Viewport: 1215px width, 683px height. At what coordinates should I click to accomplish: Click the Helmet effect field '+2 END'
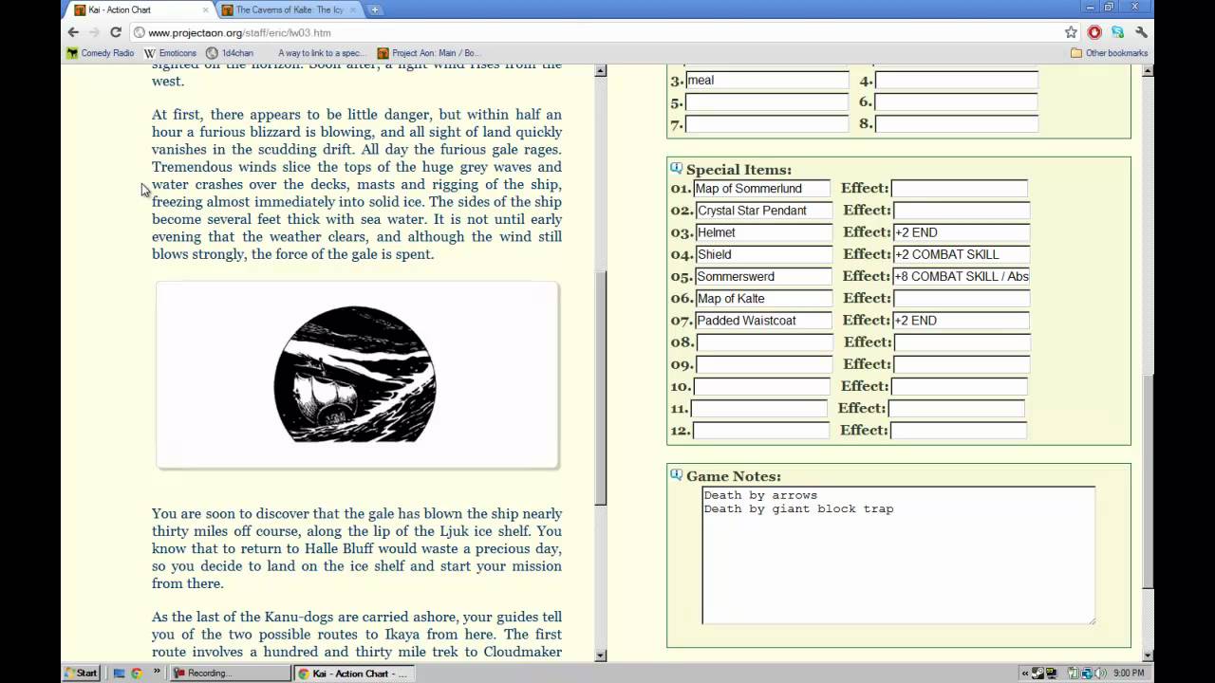click(x=962, y=232)
